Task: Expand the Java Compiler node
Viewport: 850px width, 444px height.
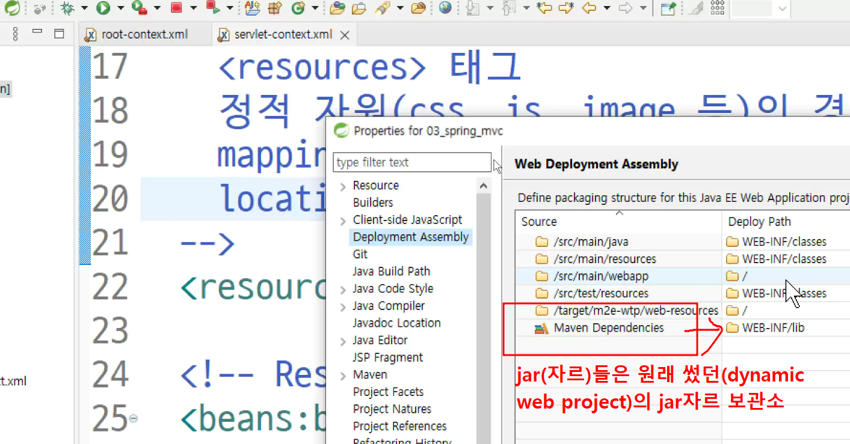Action: pyautogui.click(x=343, y=306)
